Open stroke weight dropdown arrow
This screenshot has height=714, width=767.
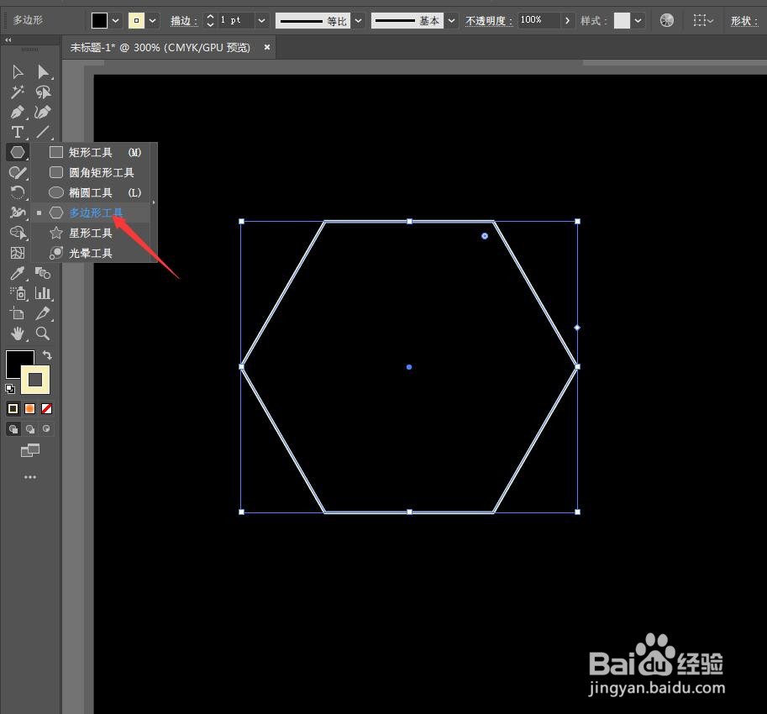tap(262, 20)
